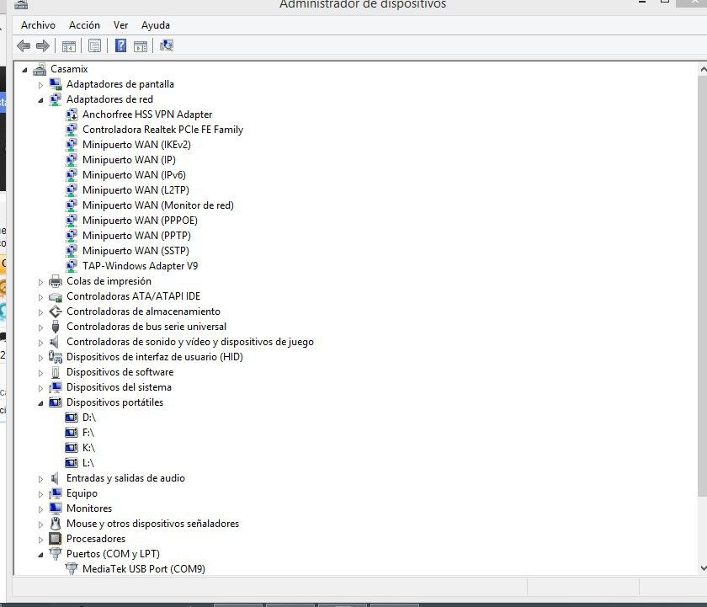Select Minipuerto WAN (IPv6)

click(x=134, y=175)
